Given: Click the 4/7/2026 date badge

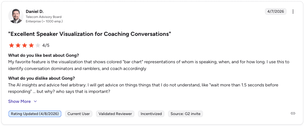Looking at the screenshot, I should [x=275, y=11].
